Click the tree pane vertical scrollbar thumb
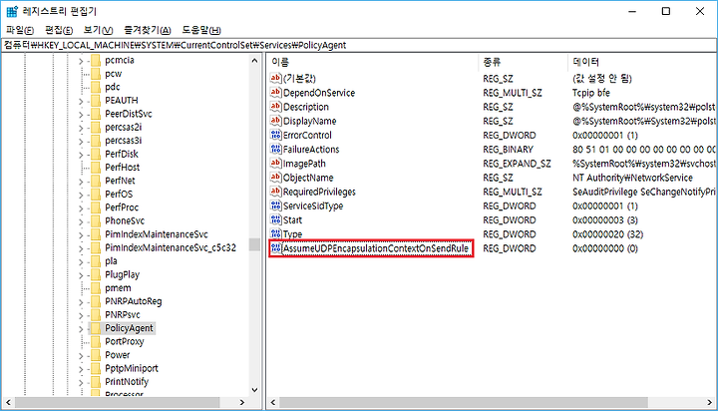 pyautogui.click(x=254, y=244)
